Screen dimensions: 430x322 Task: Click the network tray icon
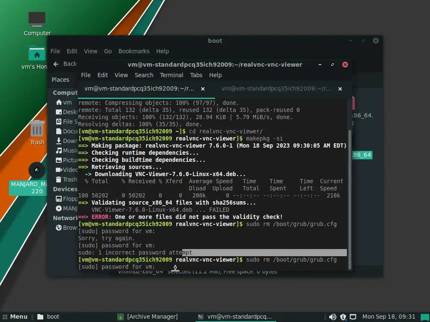click(353, 317)
